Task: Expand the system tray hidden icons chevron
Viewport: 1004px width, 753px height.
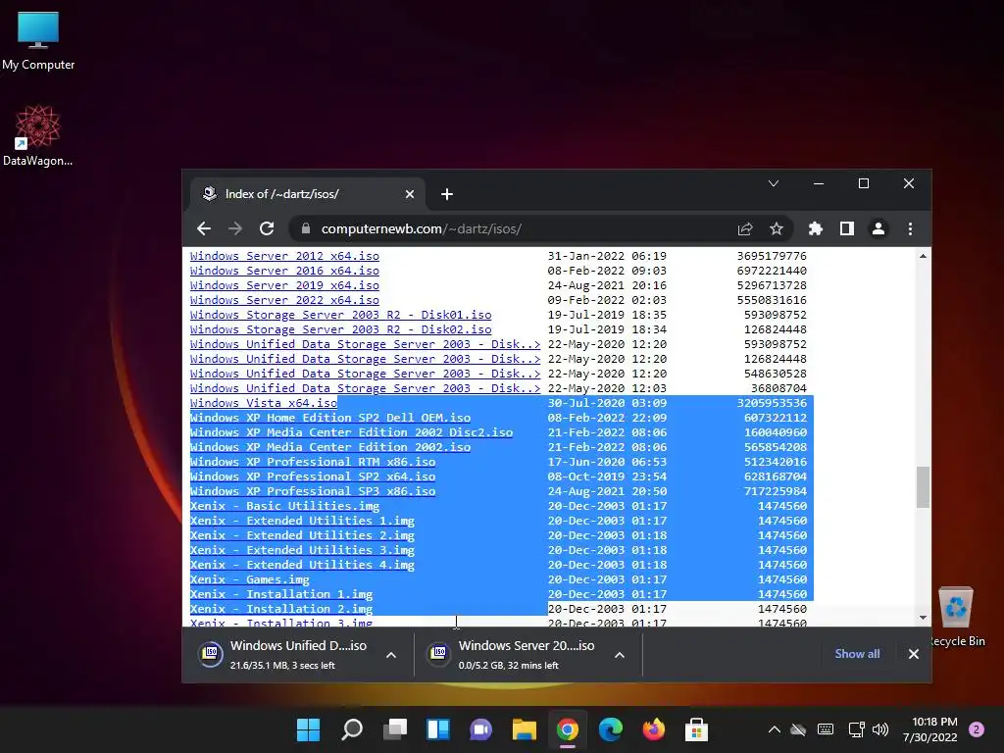Action: click(775, 729)
